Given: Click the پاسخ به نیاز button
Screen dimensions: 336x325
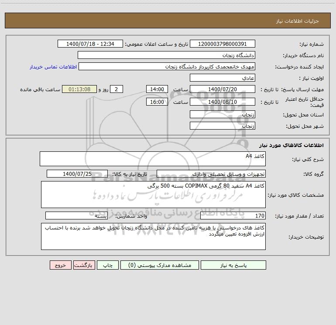Looking at the screenshot, I should 233,265.
